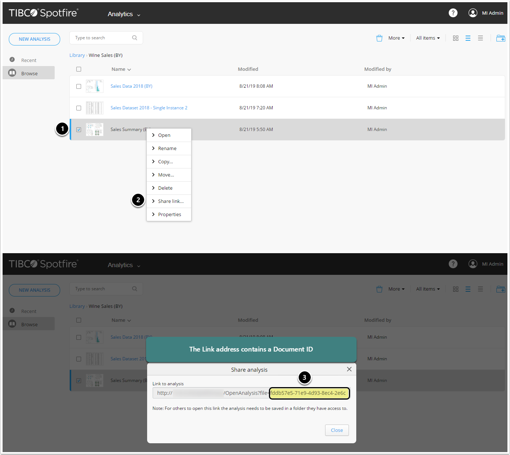Click new folder icon in the undimmed toolbar
The width and height of the screenshot is (510, 455).
tap(500, 38)
